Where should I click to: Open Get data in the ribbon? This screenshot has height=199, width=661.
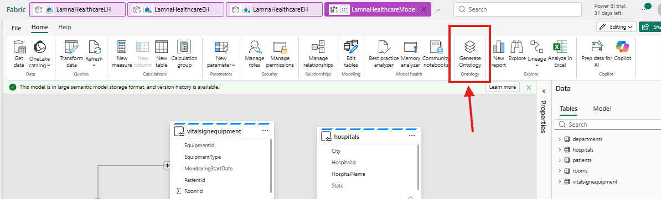19,53
